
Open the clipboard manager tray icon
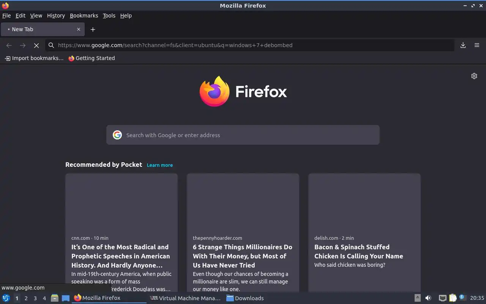coord(453,298)
